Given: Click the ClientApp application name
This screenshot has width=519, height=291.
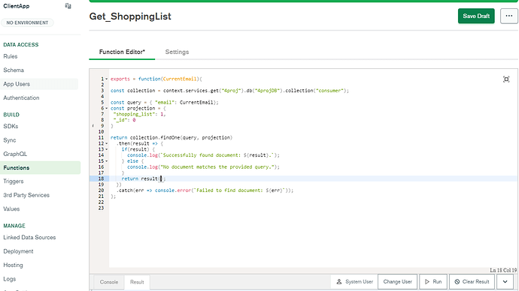Looking at the screenshot, I should [x=17, y=6].
